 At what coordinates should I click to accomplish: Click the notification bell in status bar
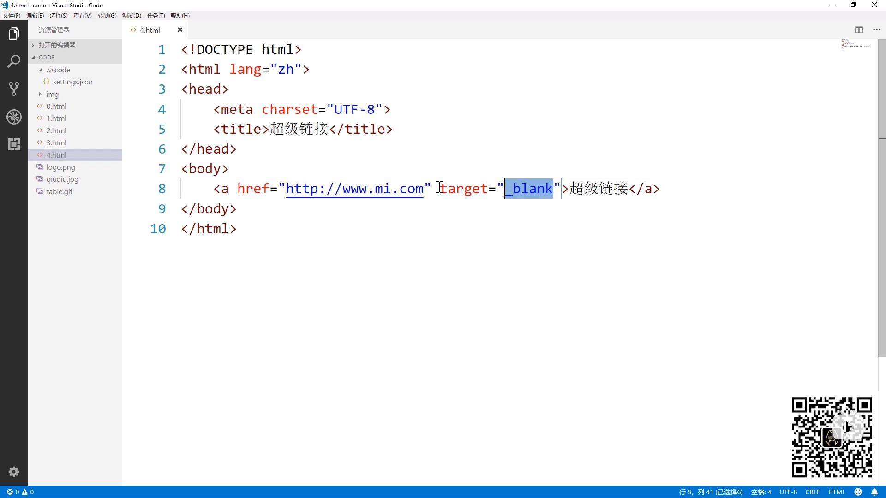(x=874, y=492)
